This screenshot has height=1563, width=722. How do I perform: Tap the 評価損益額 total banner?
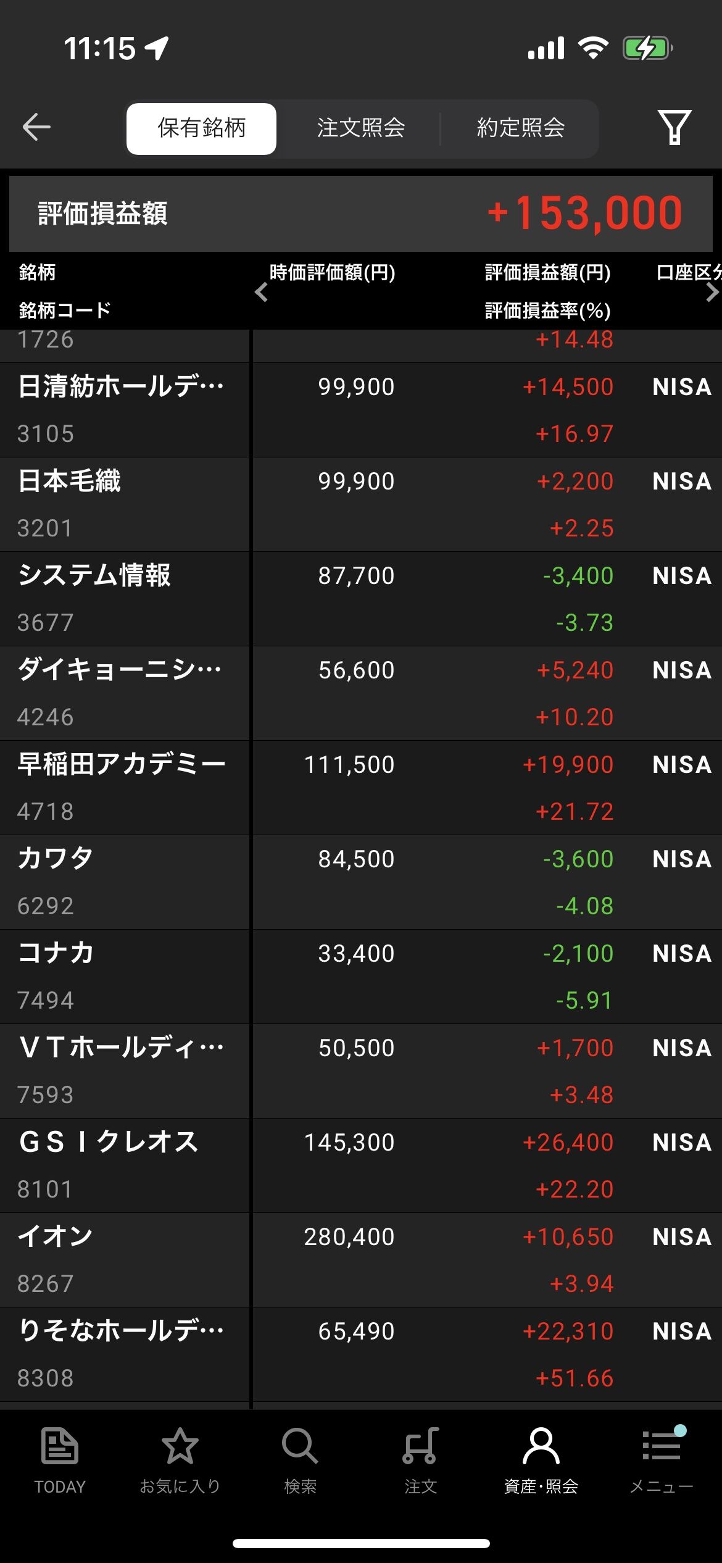361,214
